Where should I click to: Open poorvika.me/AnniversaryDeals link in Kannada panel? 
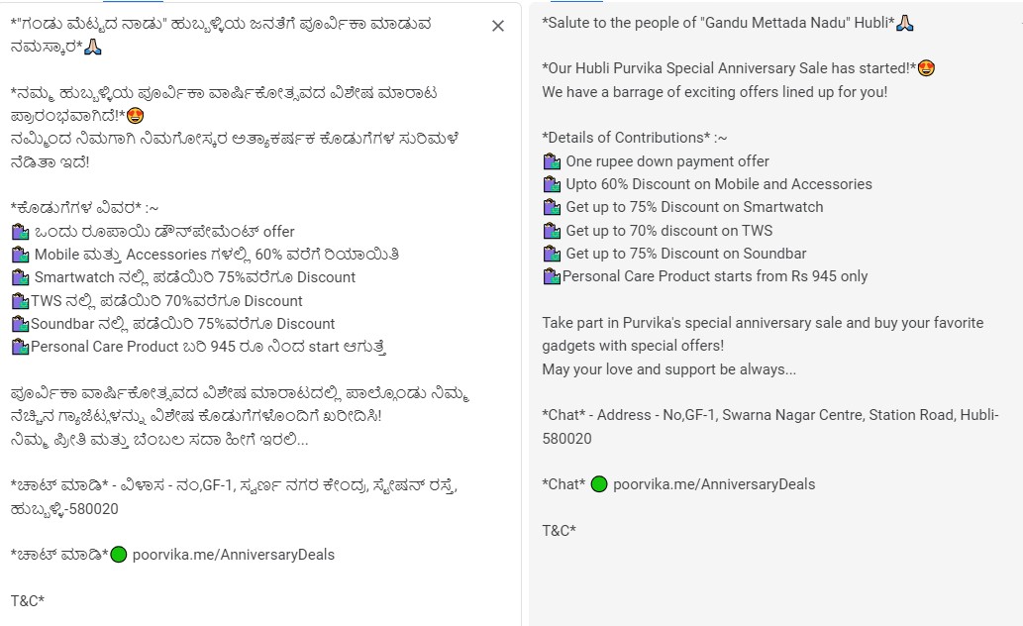(x=234, y=555)
